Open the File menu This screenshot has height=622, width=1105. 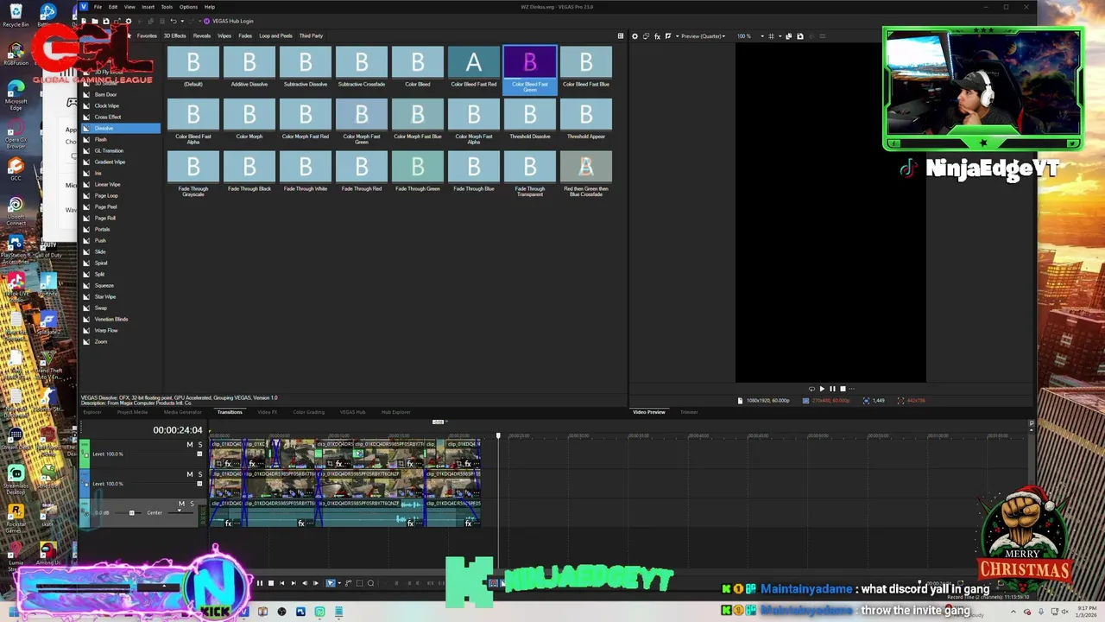pyautogui.click(x=98, y=7)
